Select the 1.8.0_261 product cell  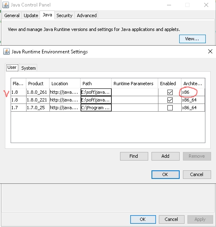click(38, 92)
